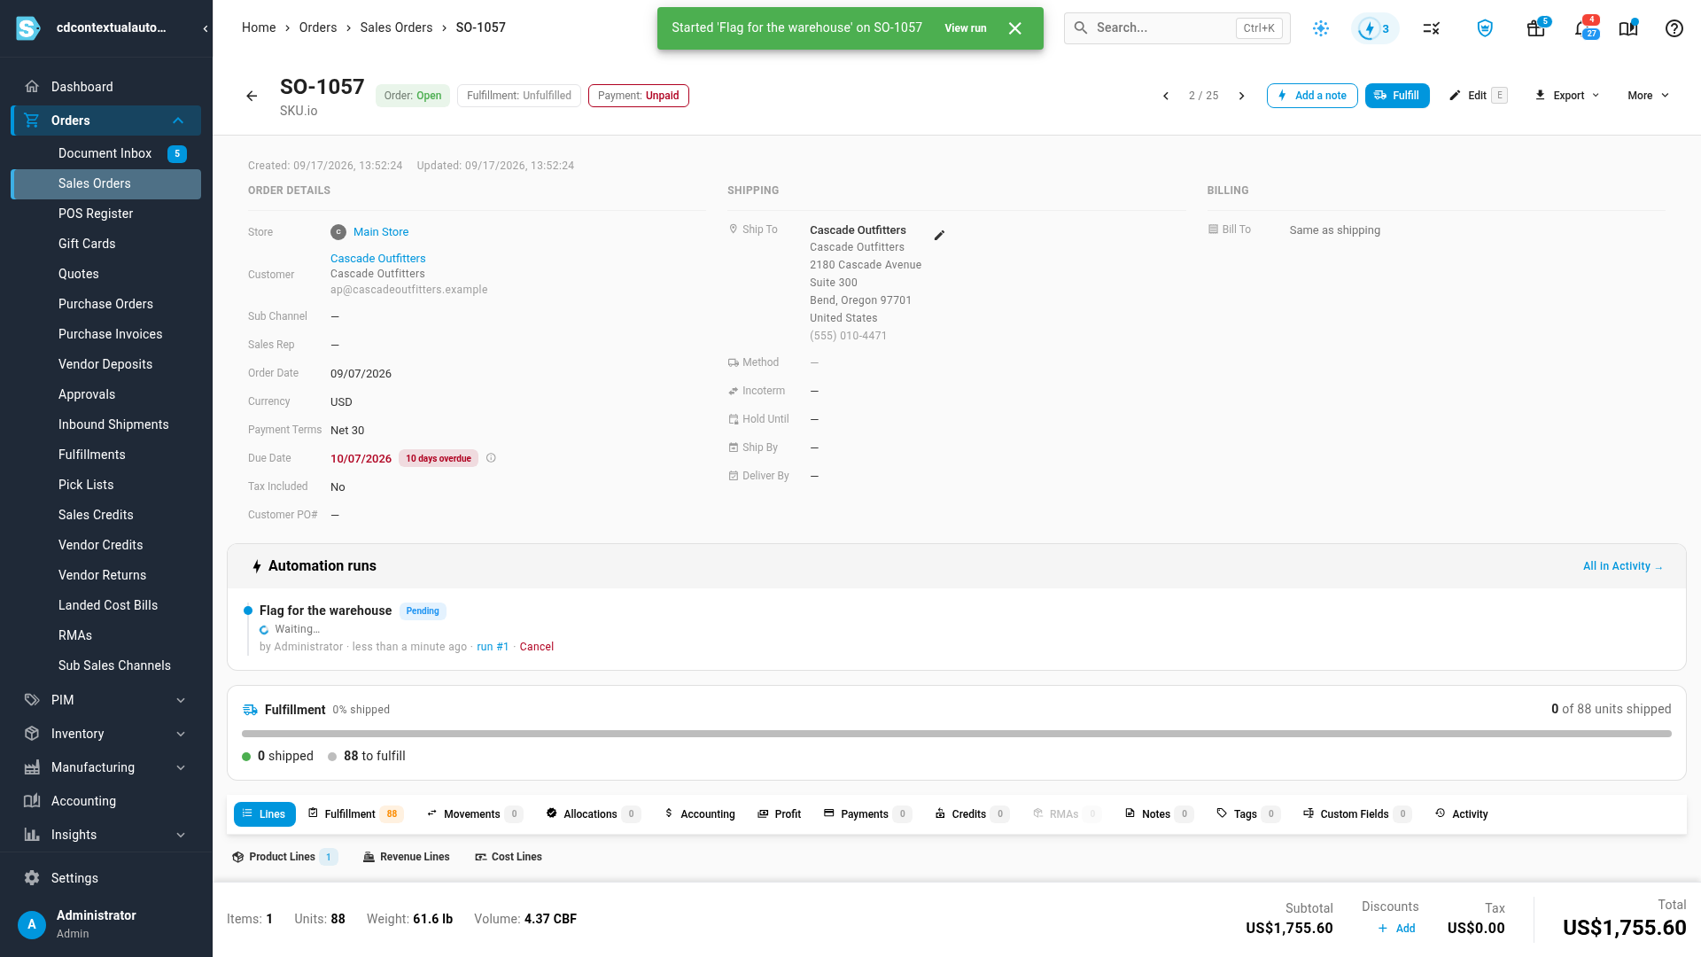Go to next order chevron
The height and width of the screenshot is (957, 1701).
[1241, 96]
